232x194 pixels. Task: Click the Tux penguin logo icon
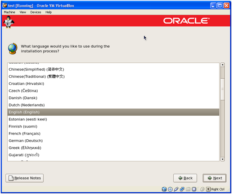(x=9, y=22)
